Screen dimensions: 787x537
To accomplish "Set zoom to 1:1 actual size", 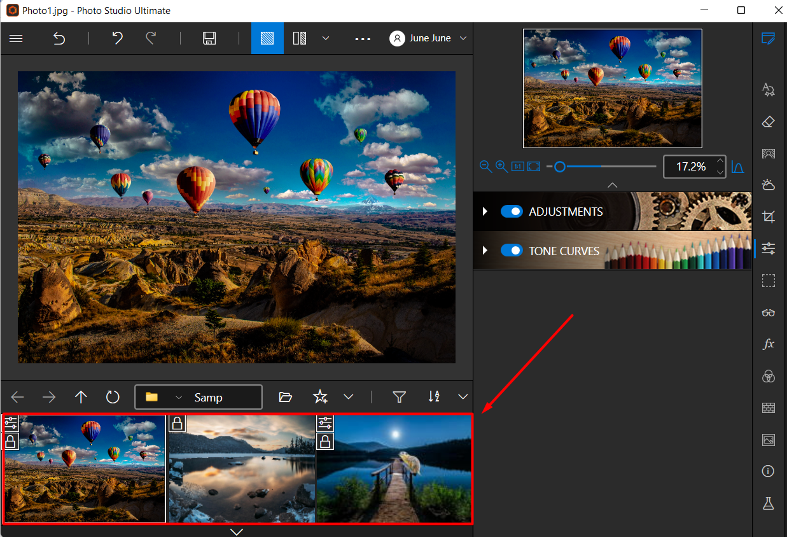I will click(x=517, y=167).
